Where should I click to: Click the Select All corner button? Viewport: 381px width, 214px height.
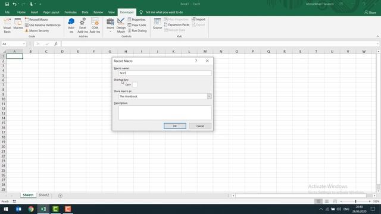(4, 52)
